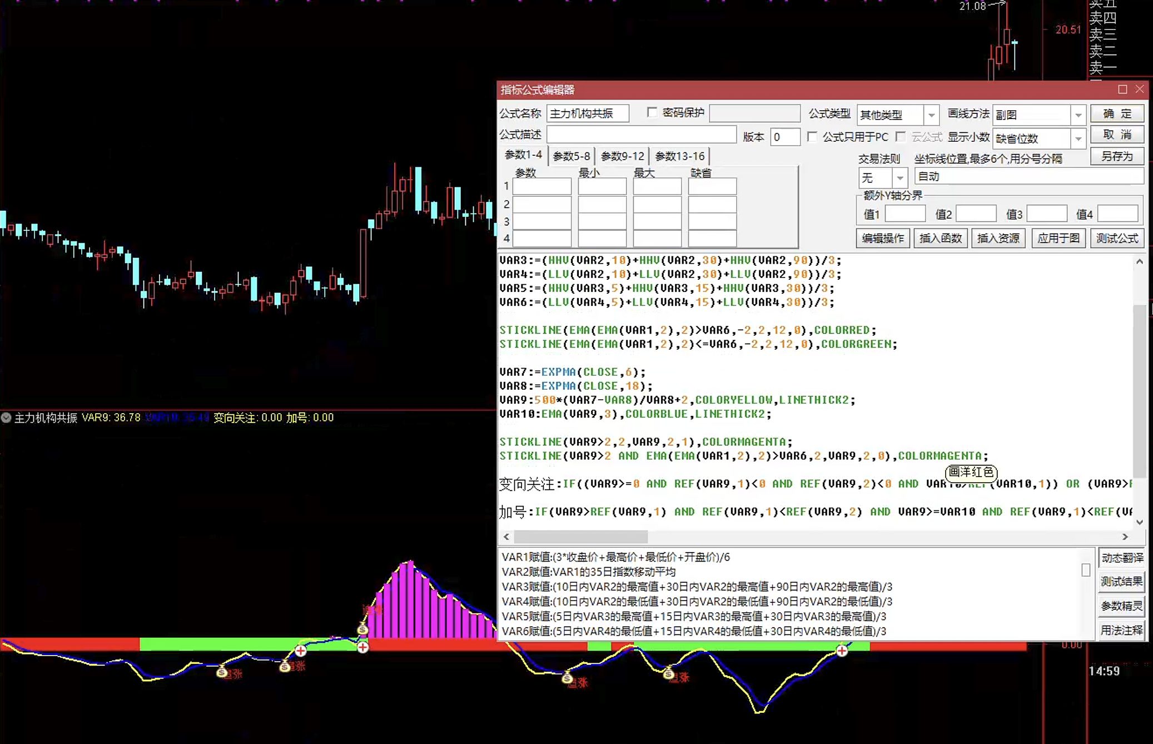Click indicator settings icon beside 主力机构共振
The height and width of the screenshot is (744, 1153).
[x=6, y=418]
